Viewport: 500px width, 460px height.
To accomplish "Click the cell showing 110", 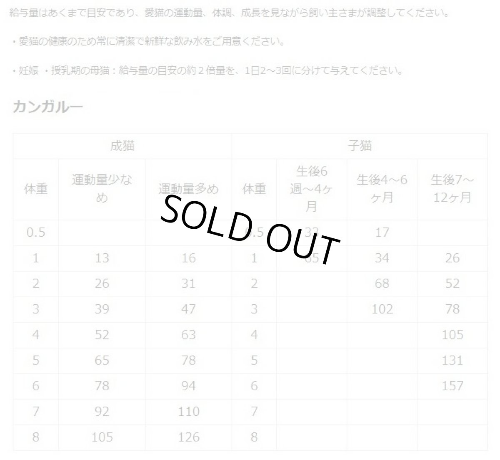I will [188, 412].
